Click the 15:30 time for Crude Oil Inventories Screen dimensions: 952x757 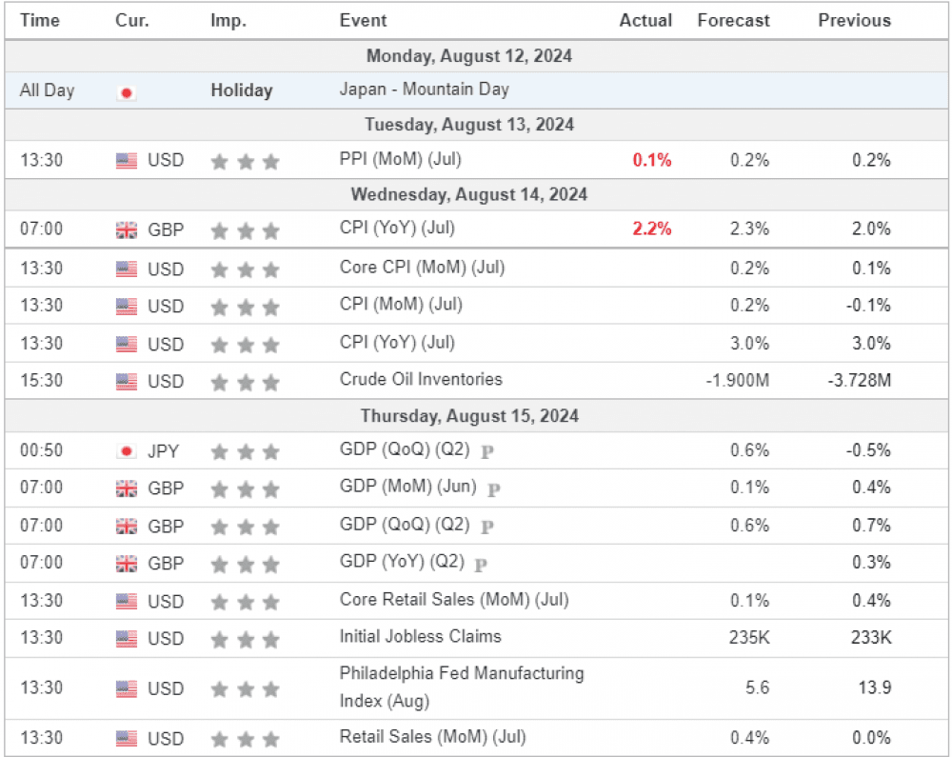(41, 381)
